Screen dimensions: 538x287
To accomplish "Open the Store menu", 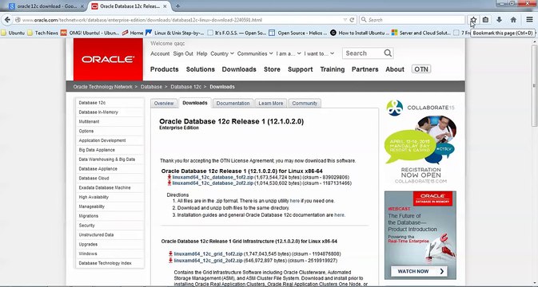I will pyautogui.click(x=272, y=69).
